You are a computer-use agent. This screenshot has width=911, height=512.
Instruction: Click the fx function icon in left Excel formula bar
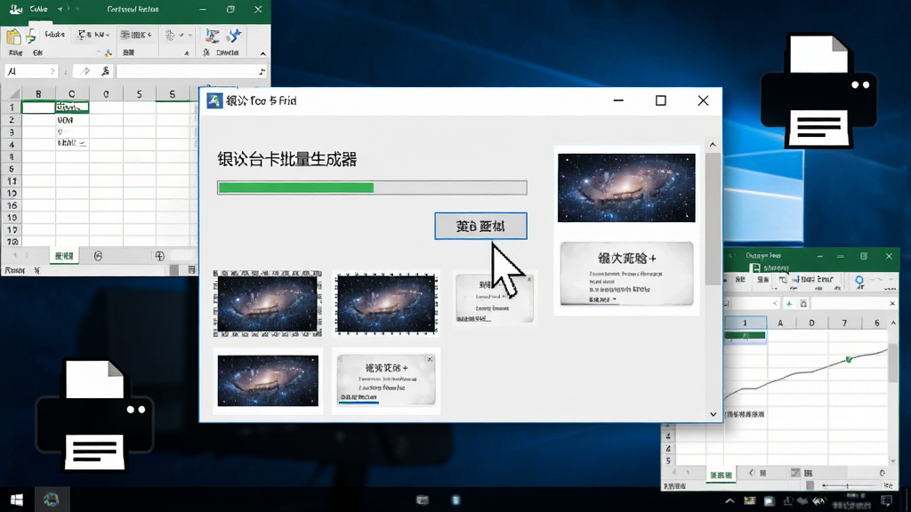(105, 71)
